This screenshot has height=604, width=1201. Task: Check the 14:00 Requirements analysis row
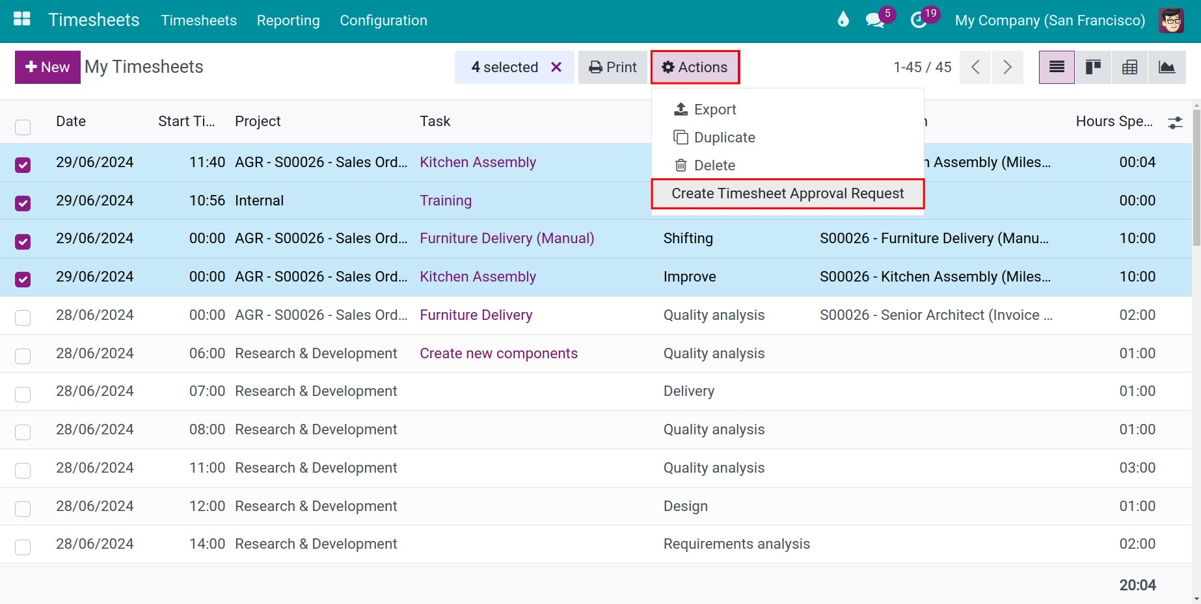coord(23,547)
